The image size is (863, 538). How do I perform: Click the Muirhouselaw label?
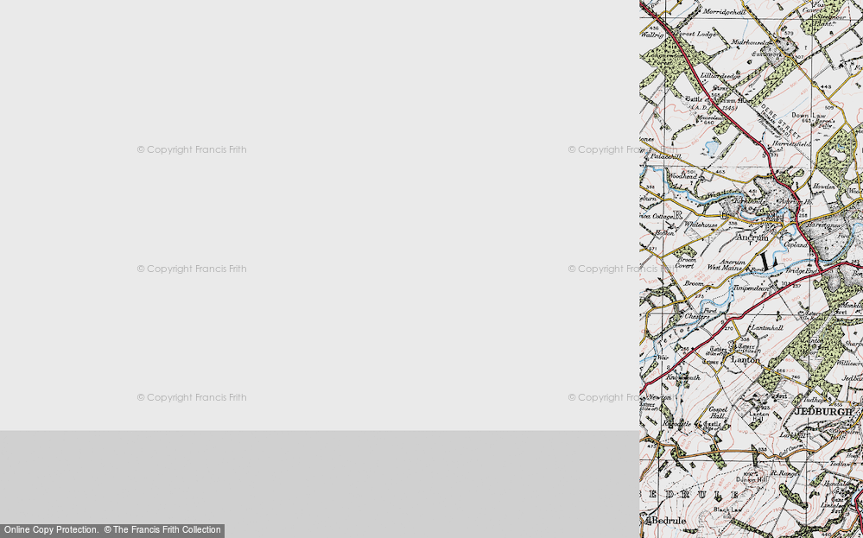tap(752, 41)
